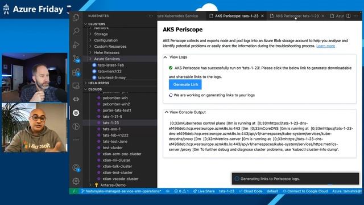The height and width of the screenshot is (205, 364).
Task: Click Generating links to Periscope logs notification
Action: coord(295,179)
